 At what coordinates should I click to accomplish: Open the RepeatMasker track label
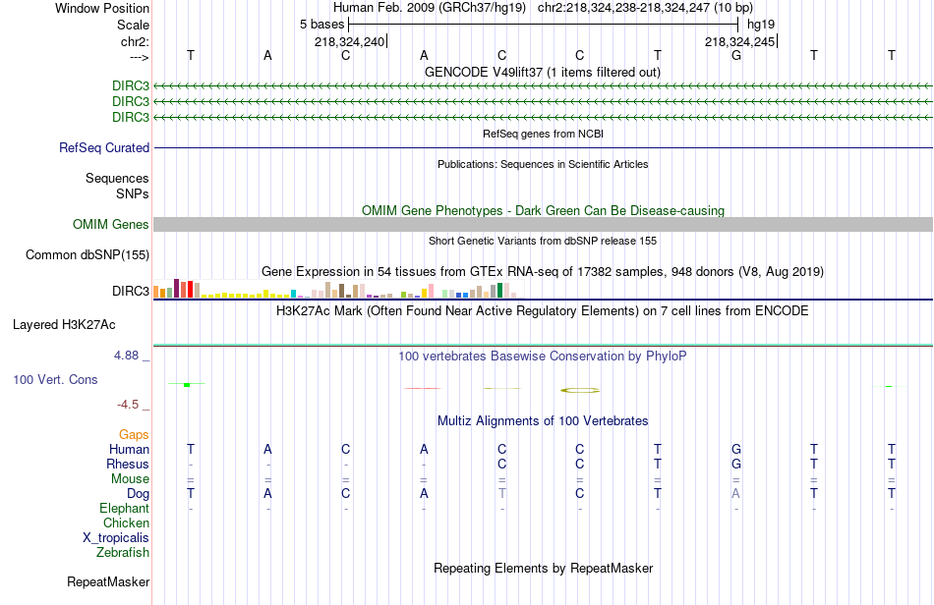108,581
